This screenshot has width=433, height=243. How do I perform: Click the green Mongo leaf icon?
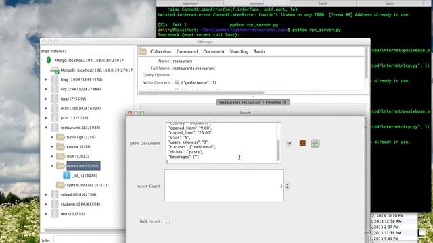coord(49,60)
